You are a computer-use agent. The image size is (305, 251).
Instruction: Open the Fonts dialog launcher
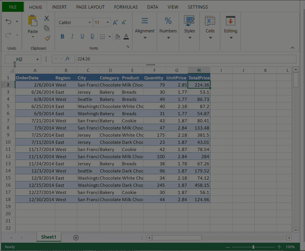[128, 47]
